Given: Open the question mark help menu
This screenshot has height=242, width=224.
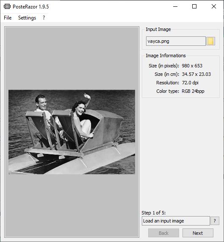Looking at the screenshot, I should 44,18.
